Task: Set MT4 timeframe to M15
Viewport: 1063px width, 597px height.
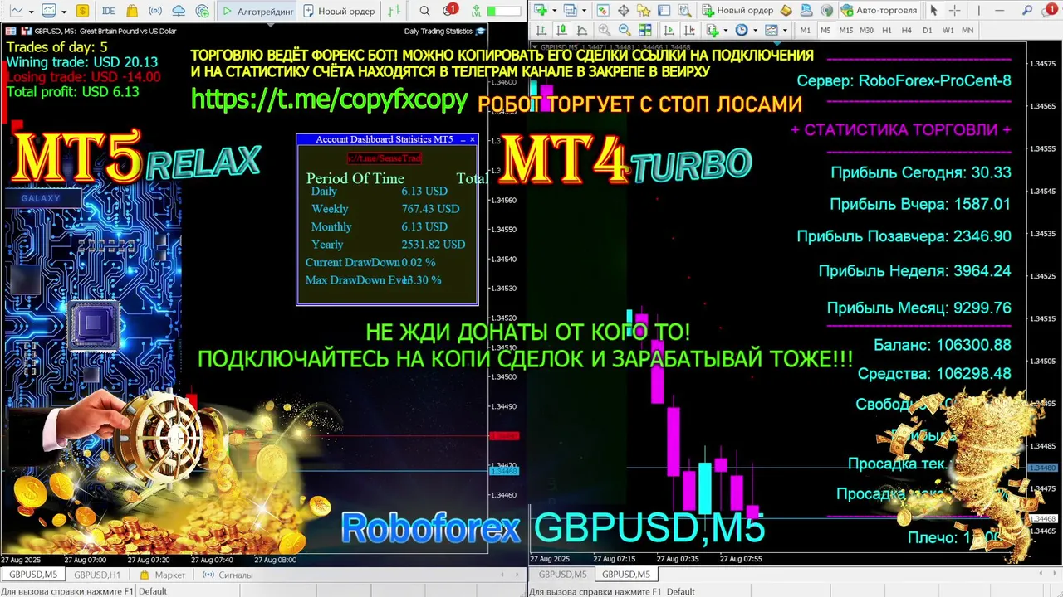Action: [x=846, y=30]
